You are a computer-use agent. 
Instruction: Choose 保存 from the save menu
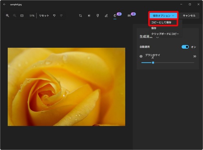point(154,28)
